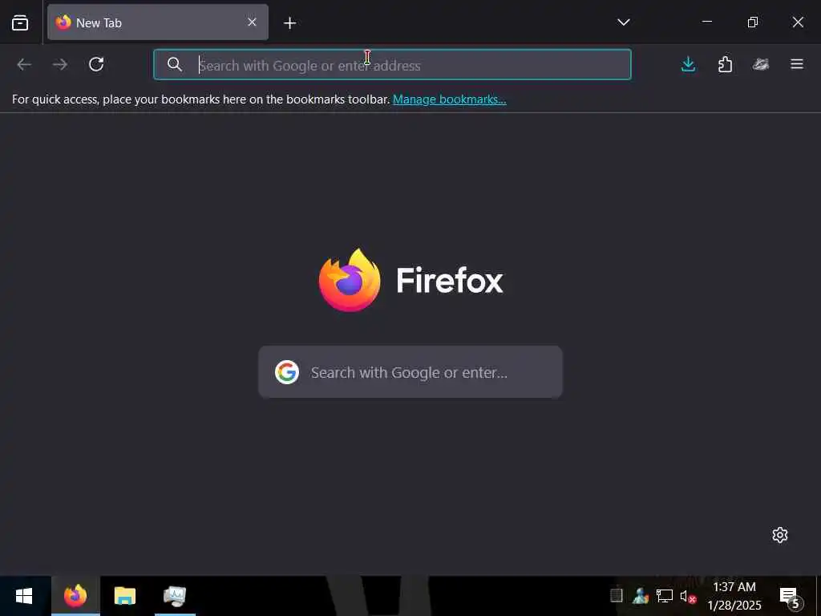Go back one page

pyautogui.click(x=24, y=64)
